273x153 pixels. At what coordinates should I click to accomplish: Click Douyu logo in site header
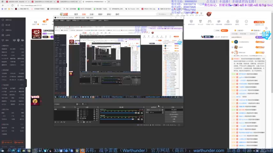tap(64, 14)
